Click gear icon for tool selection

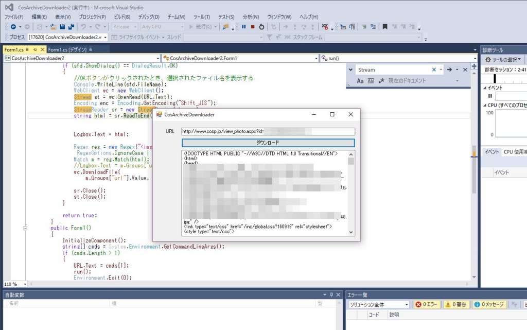[488, 60]
